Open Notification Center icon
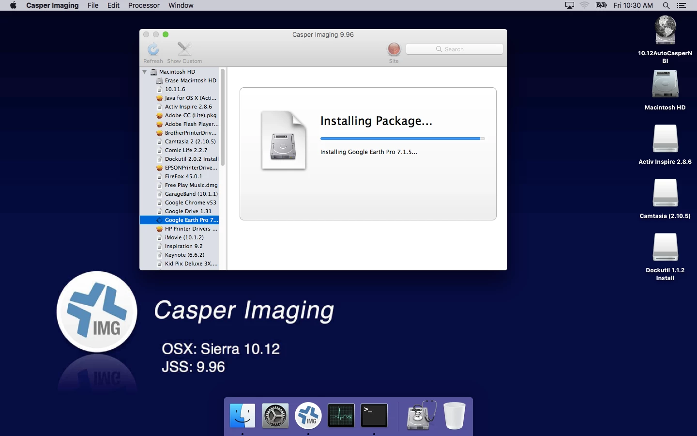The image size is (697, 436). coord(682,5)
